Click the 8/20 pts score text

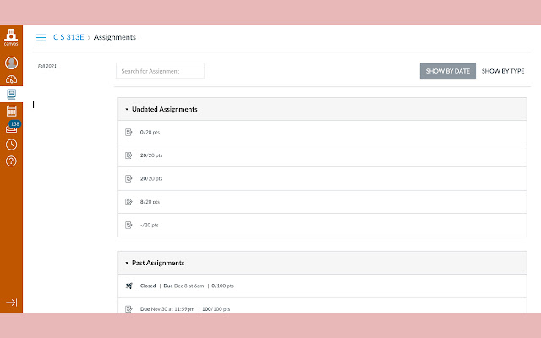point(150,202)
